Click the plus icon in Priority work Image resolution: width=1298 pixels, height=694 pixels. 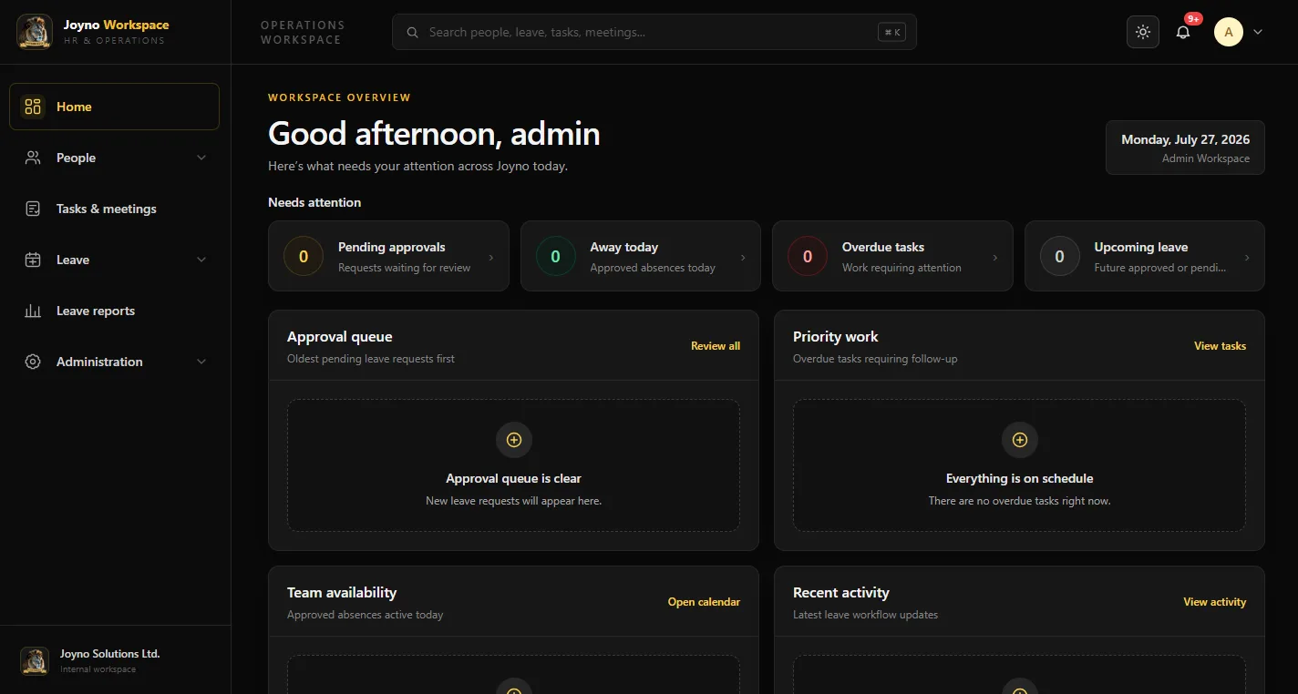[x=1020, y=440]
